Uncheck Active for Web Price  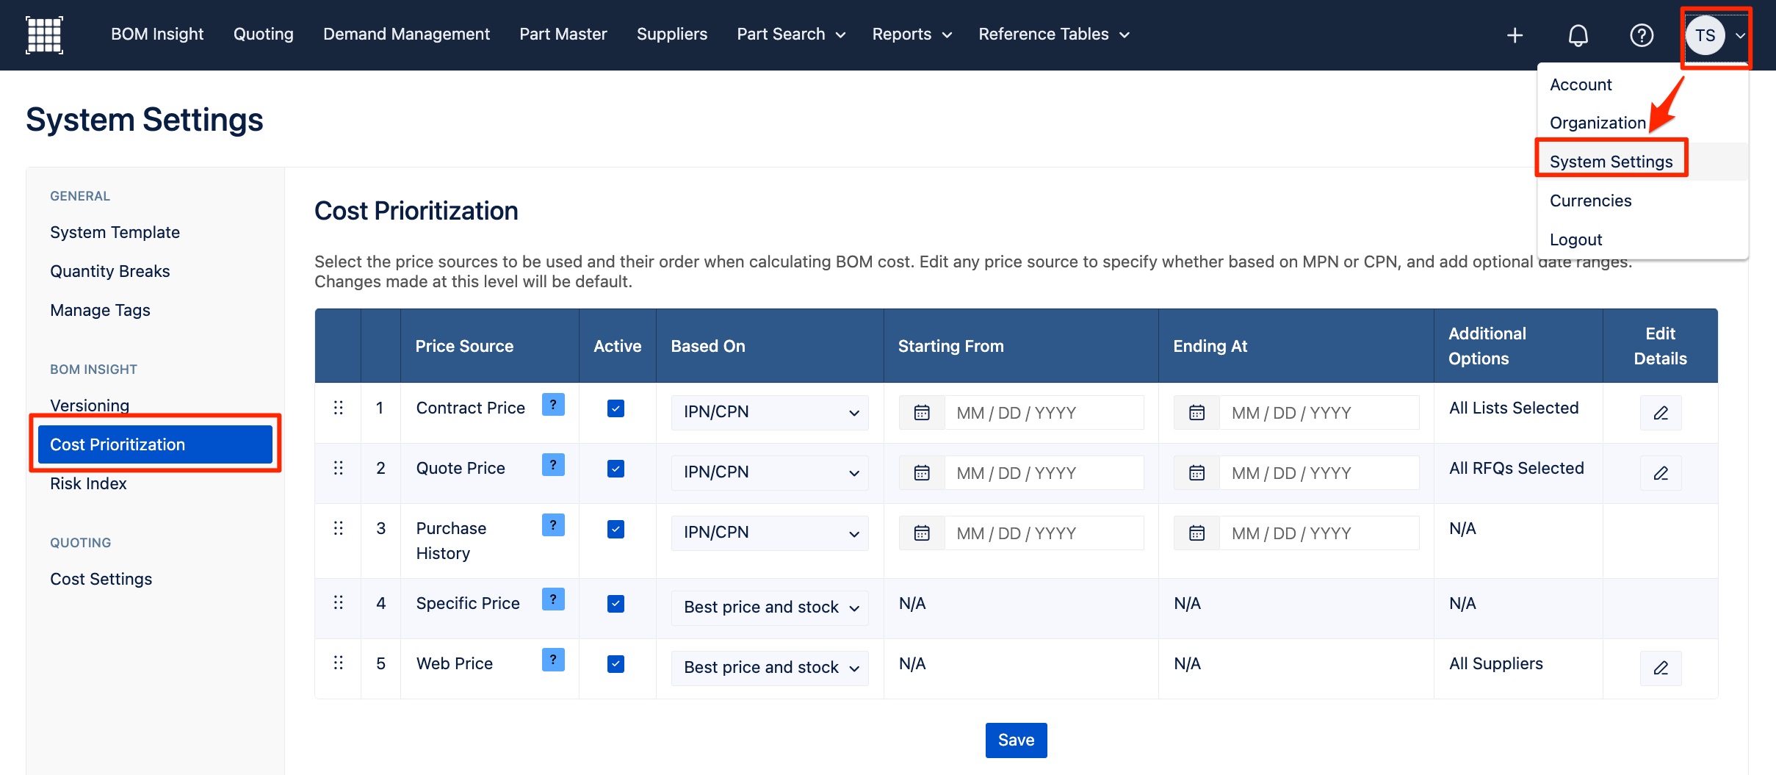pyautogui.click(x=616, y=664)
